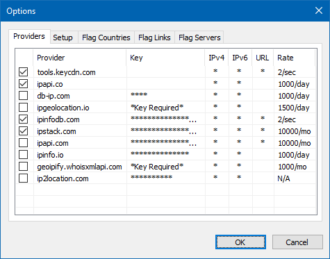Uncheck the ipstack.com provider checkbox
The height and width of the screenshot is (259, 330).
click(23, 131)
